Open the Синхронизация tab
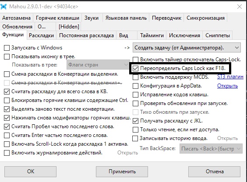The width and height of the screenshot is (247, 182). [x=205, y=18]
